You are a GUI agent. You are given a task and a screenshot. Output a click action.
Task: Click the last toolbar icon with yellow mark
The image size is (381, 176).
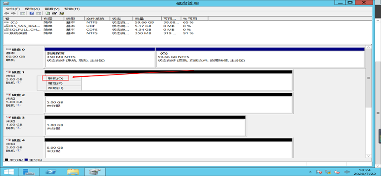[62, 13]
